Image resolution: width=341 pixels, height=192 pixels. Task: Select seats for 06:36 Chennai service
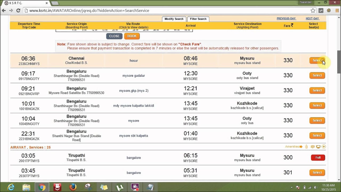(x=317, y=61)
